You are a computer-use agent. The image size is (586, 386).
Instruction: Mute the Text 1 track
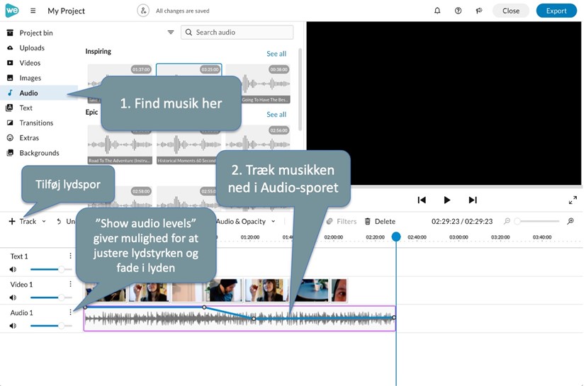pyautogui.click(x=13, y=269)
